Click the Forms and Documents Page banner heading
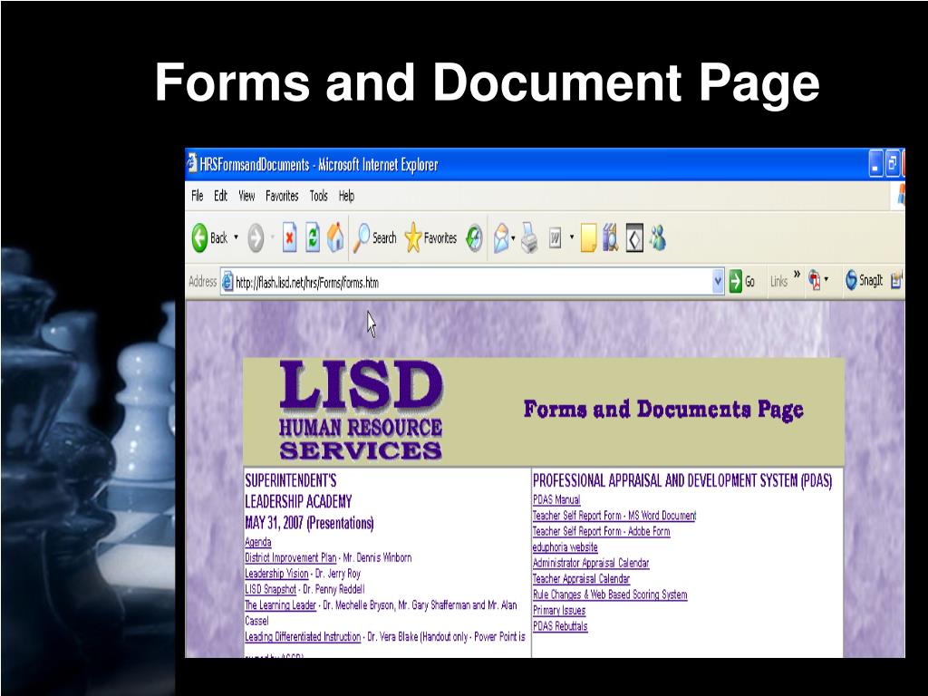The height and width of the screenshot is (696, 928). point(663,410)
